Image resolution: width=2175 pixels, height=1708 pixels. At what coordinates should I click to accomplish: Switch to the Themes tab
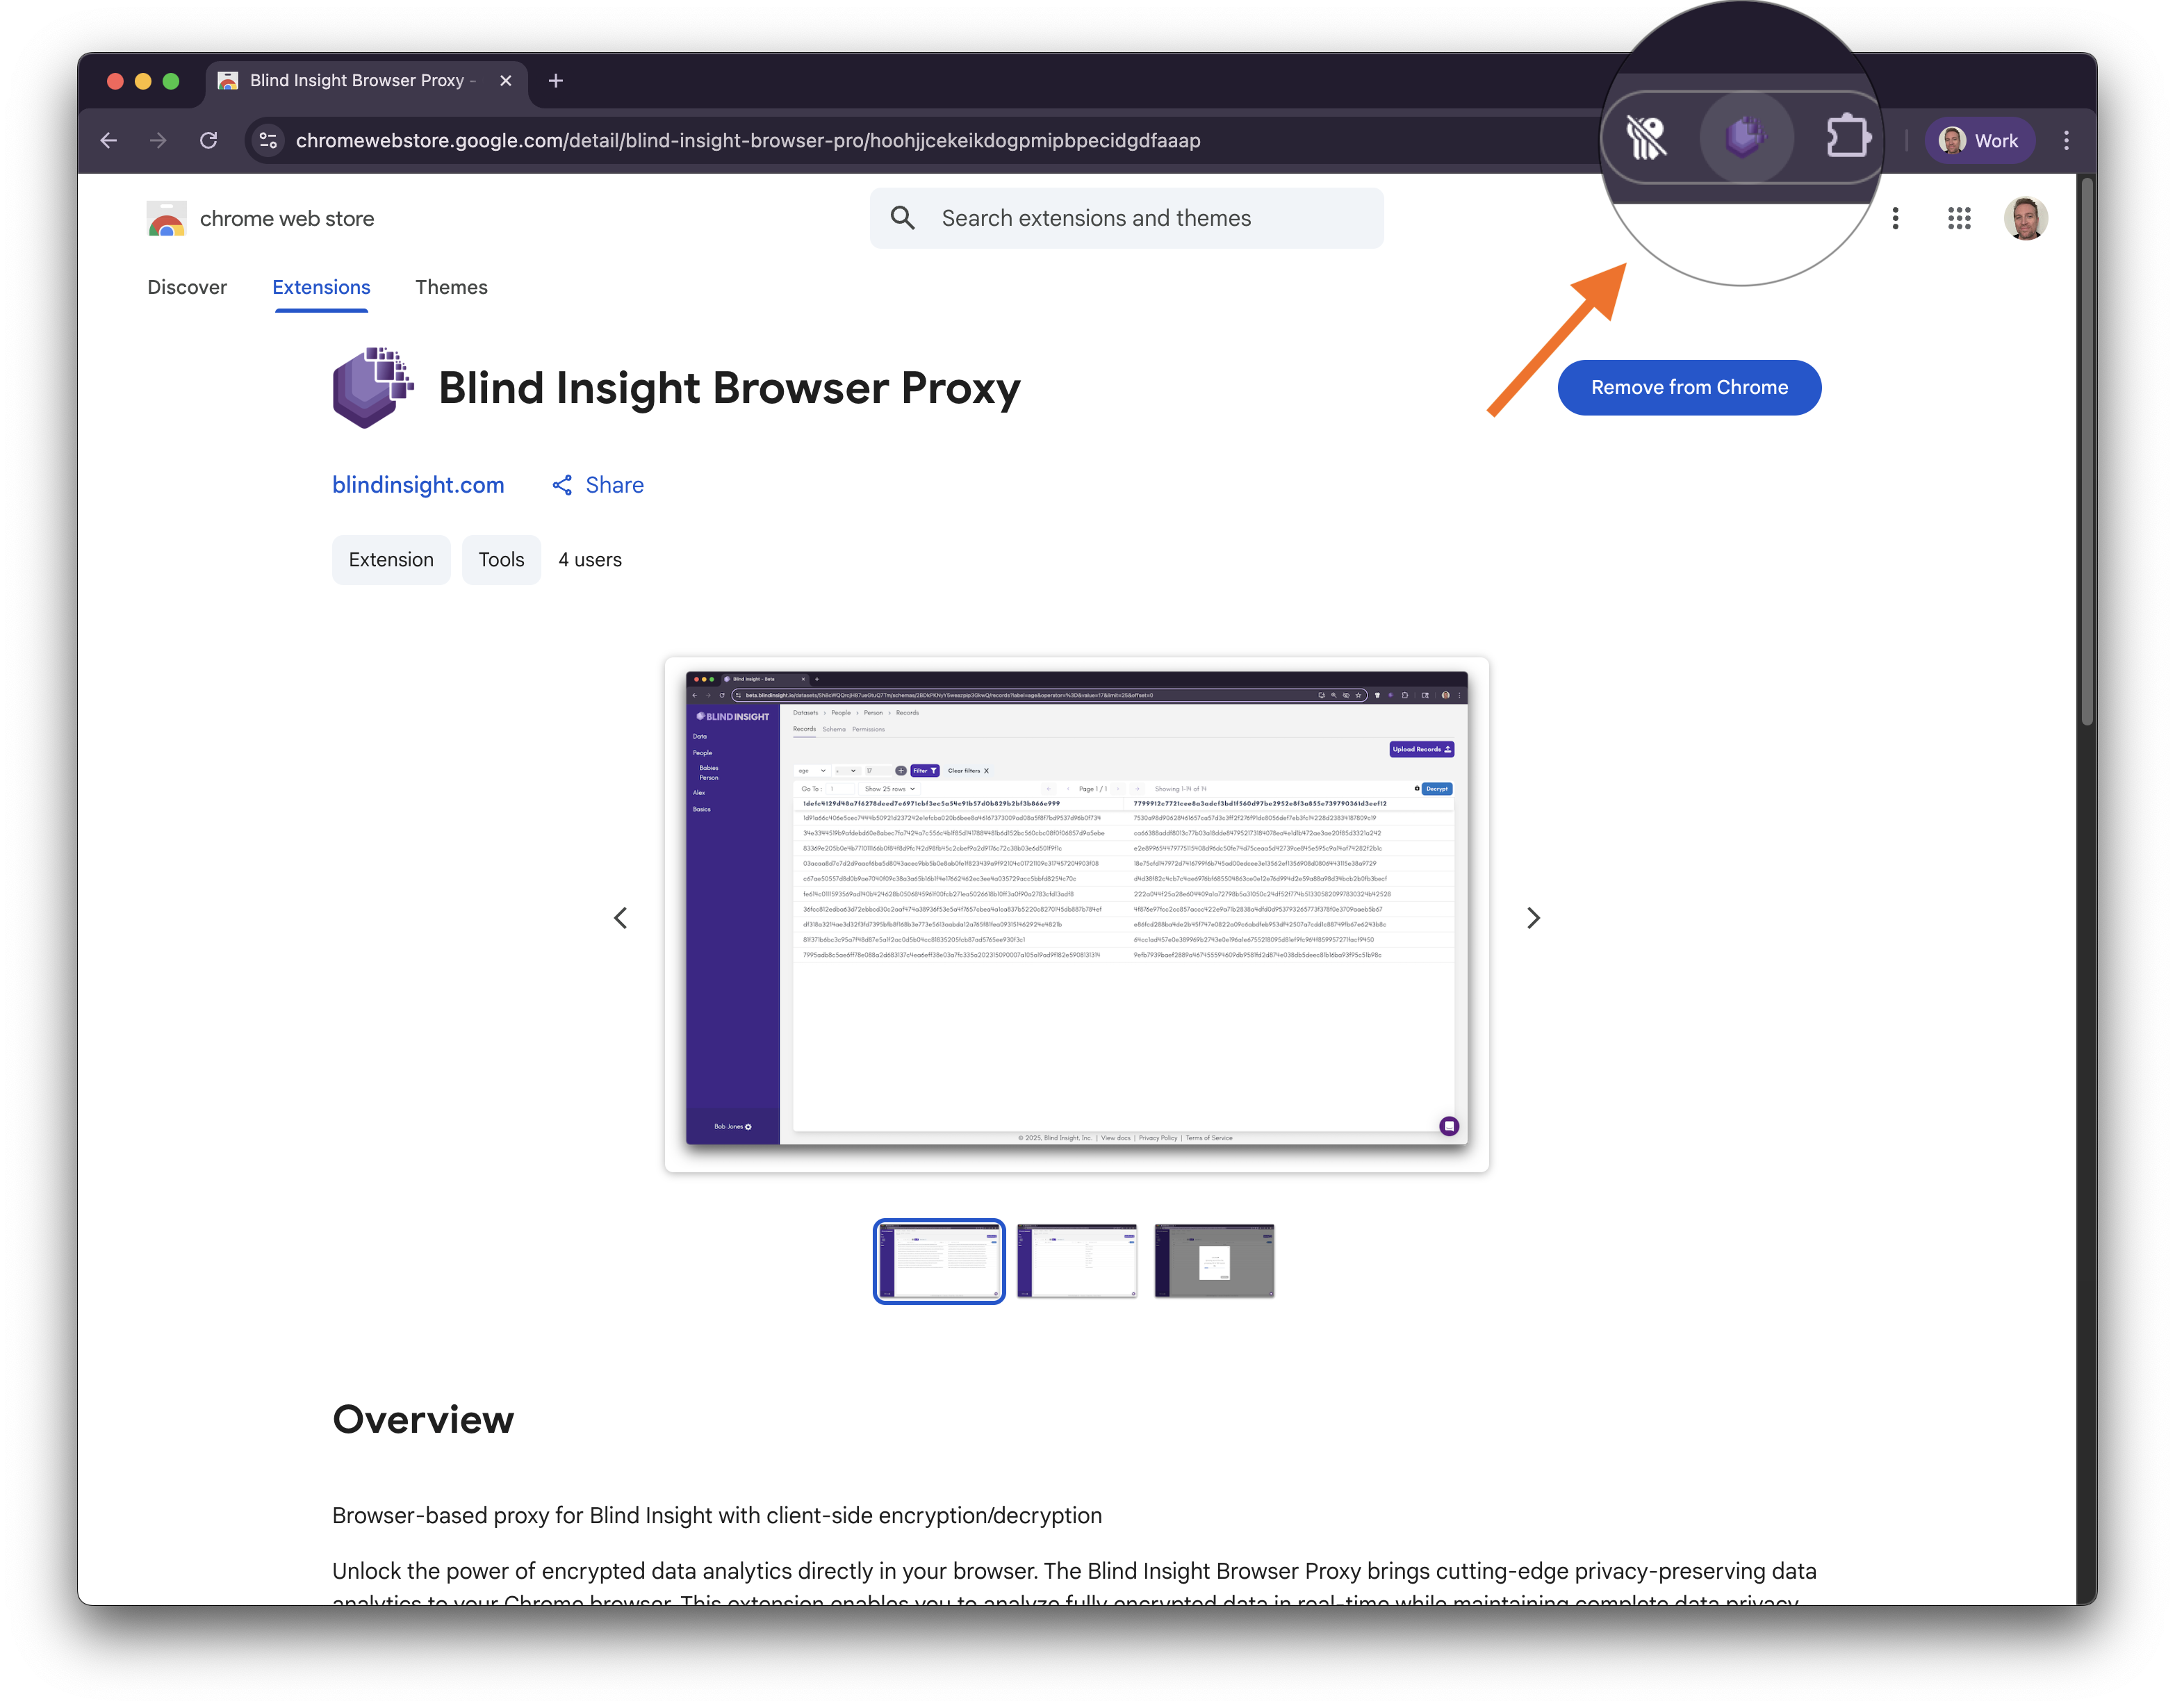(x=451, y=287)
